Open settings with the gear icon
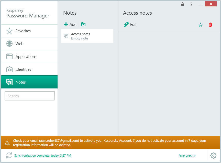Screen dimensions: 221x163 coord(213,156)
